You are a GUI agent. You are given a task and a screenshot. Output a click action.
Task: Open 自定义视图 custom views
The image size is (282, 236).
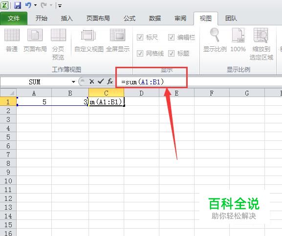(89, 40)
